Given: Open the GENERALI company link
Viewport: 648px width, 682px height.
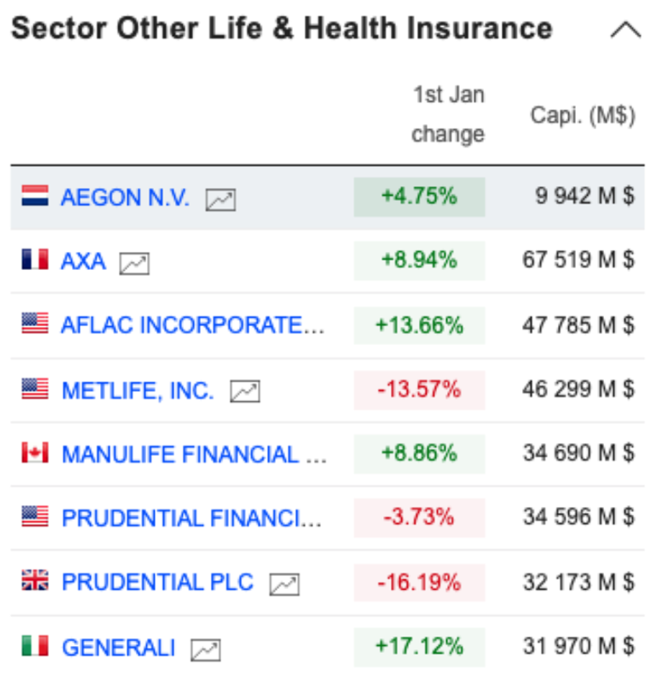Looking at the screenshot, I should pyautogui.click(x=118, y=647).
